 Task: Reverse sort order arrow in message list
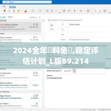pyautogui.click(x=40, y=17)
